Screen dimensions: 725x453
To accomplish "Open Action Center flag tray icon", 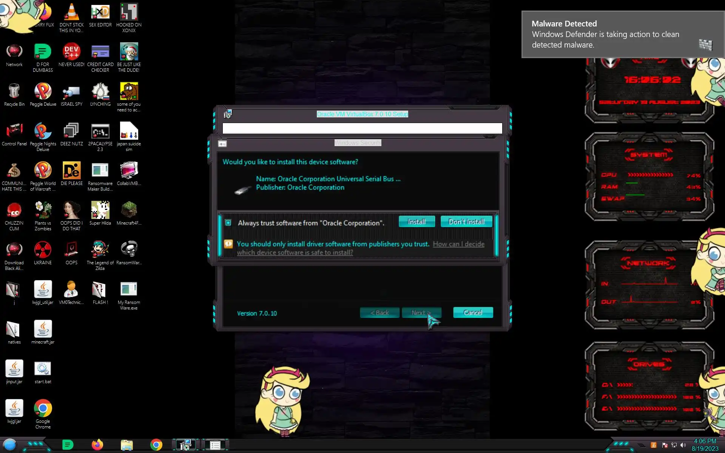I will tap(665, 445).
